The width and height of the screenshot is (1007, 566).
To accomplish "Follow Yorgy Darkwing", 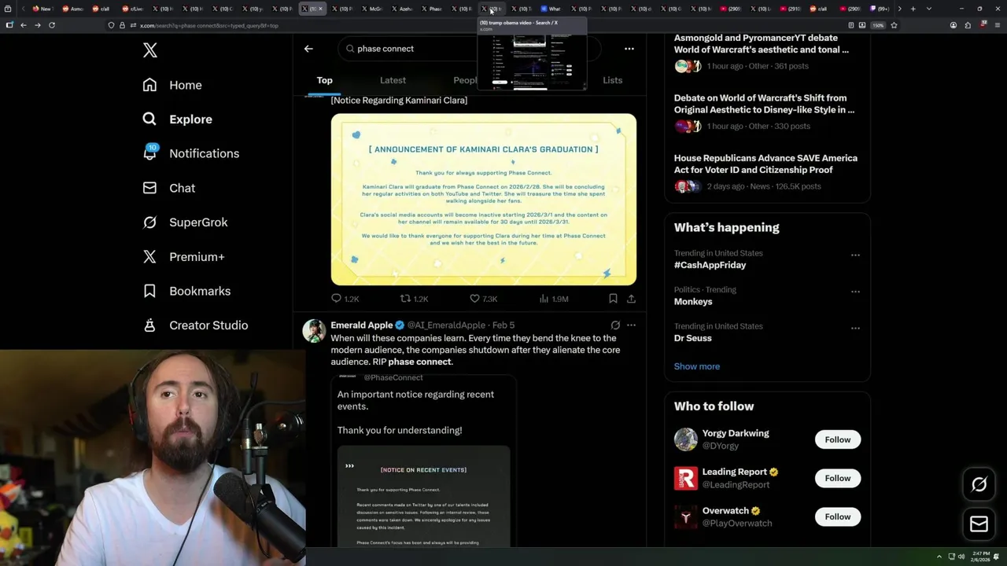I will pos(838,439).
